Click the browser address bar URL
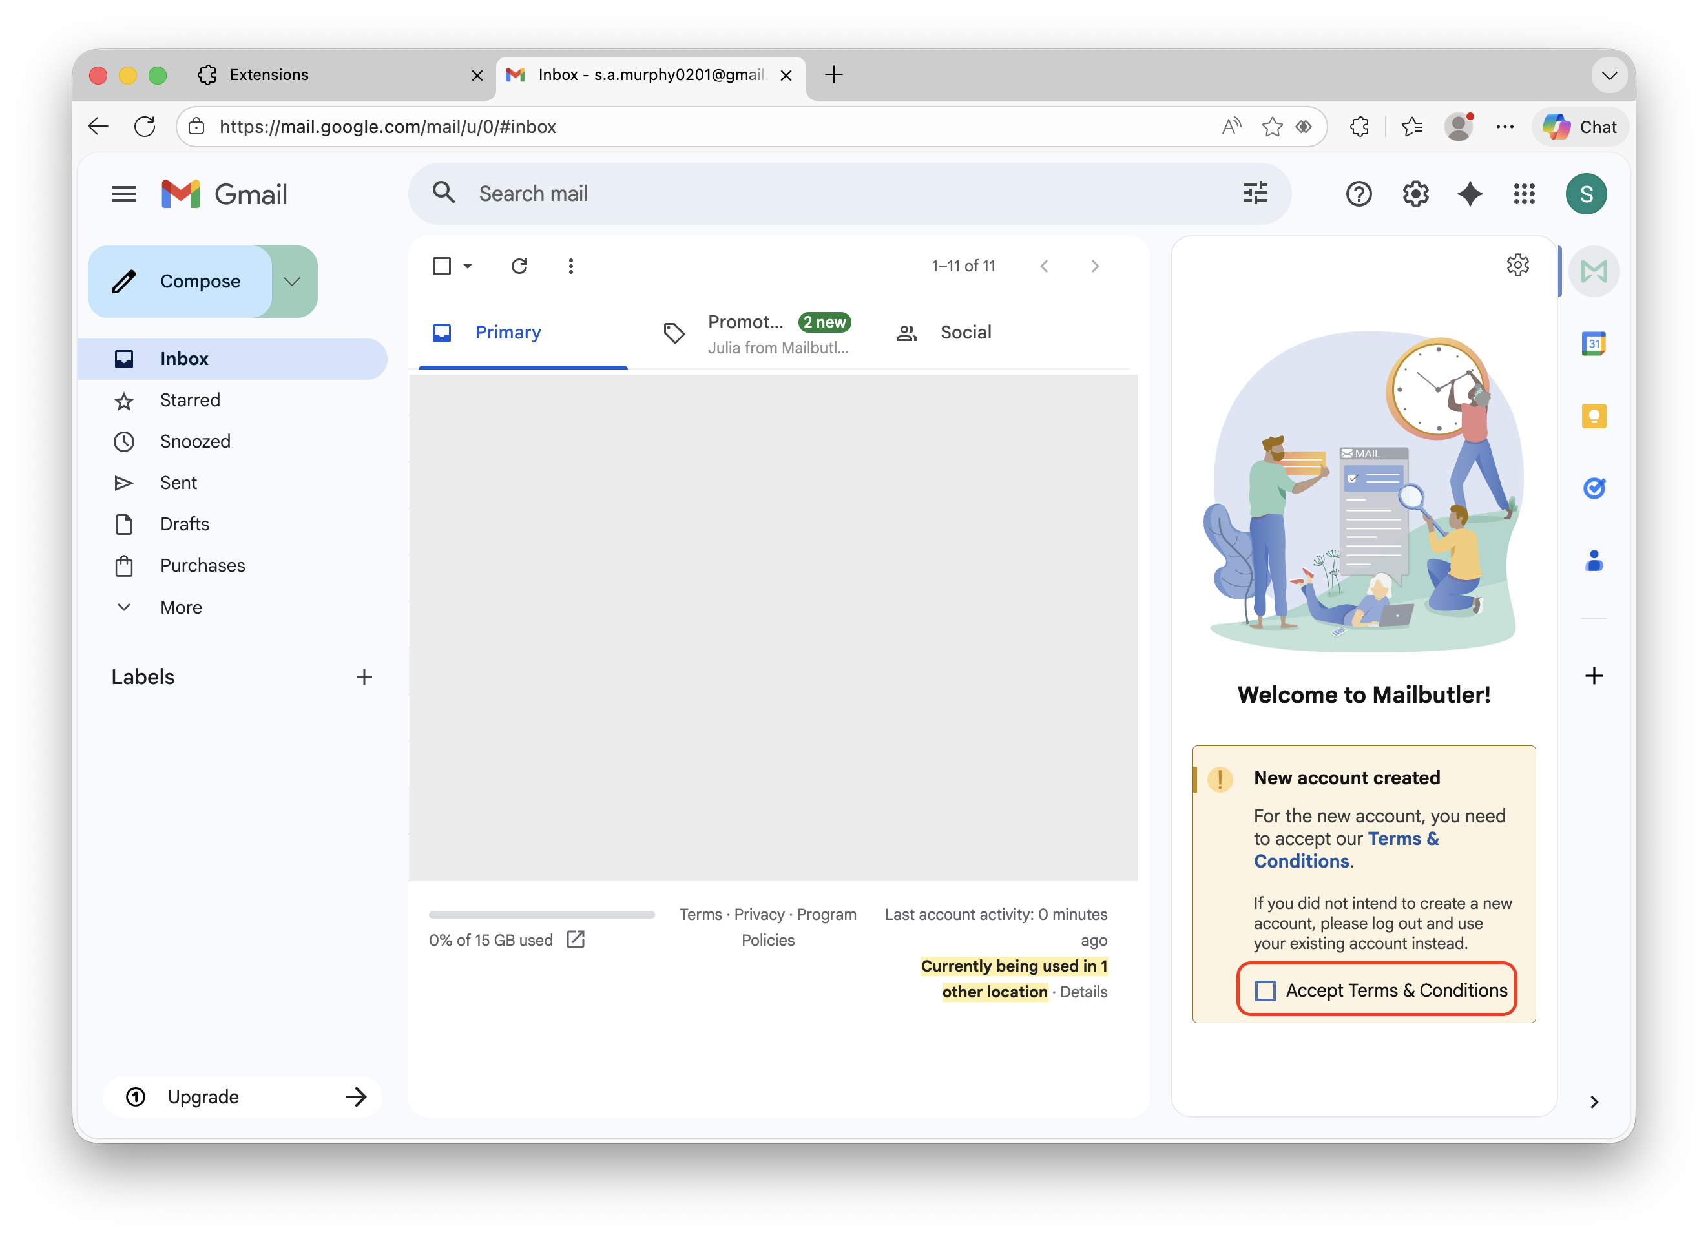This screenshot has width=1708, height=1239. point(388,127)
